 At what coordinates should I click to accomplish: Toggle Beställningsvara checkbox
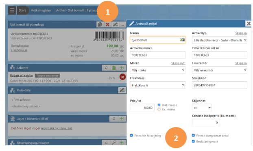click(193, 141)
